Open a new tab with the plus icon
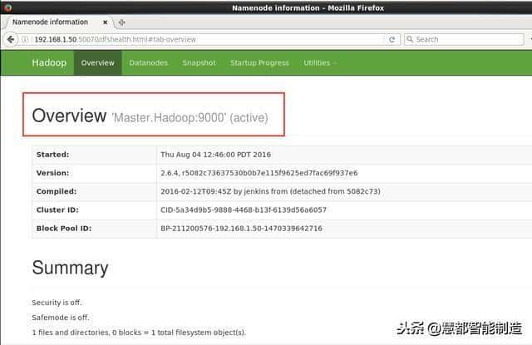This screenshot has height=345, width=532. pyautogui.click(x=121, y=22)
